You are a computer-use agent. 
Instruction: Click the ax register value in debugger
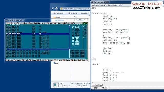(77, 26)
